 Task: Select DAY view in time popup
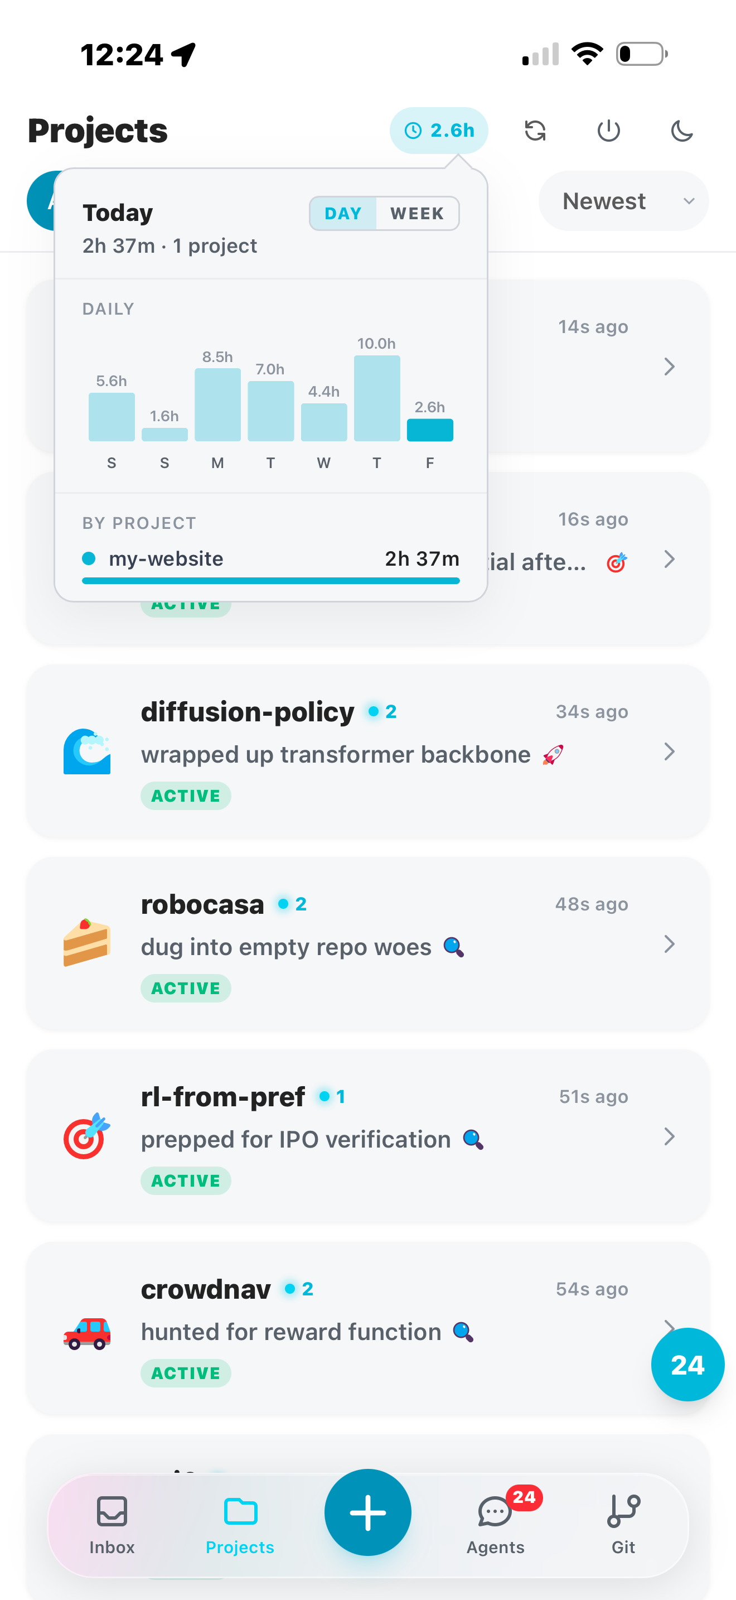click(x=343, y=213)
